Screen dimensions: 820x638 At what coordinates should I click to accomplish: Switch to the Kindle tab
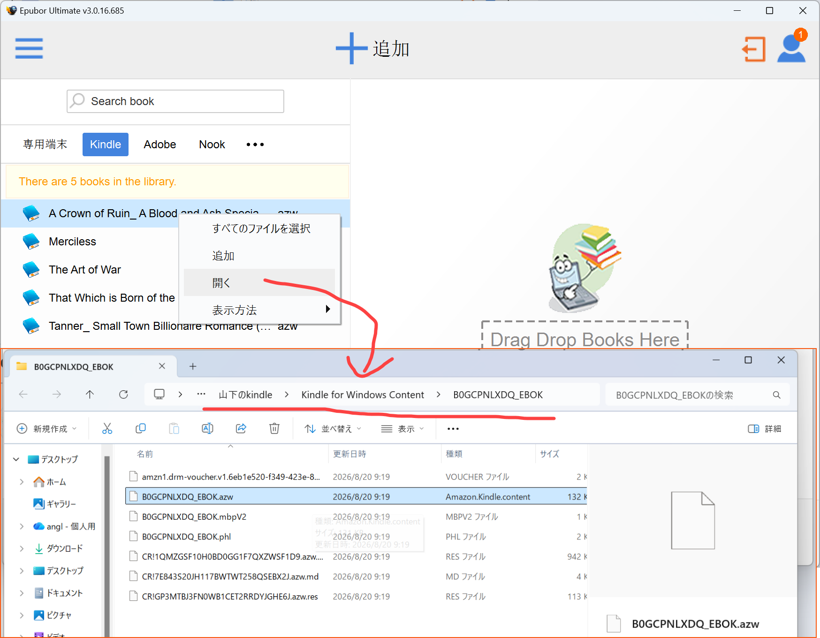pyautogui.click(x=106, y=144)
